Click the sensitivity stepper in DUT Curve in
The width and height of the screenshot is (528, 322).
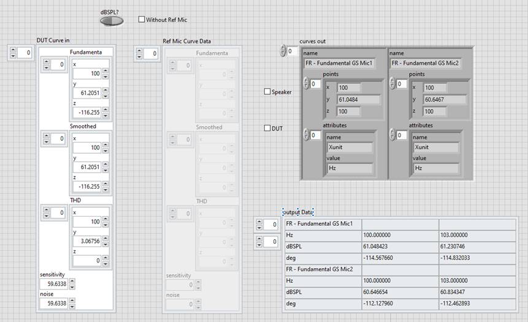[x=71, y=285]
